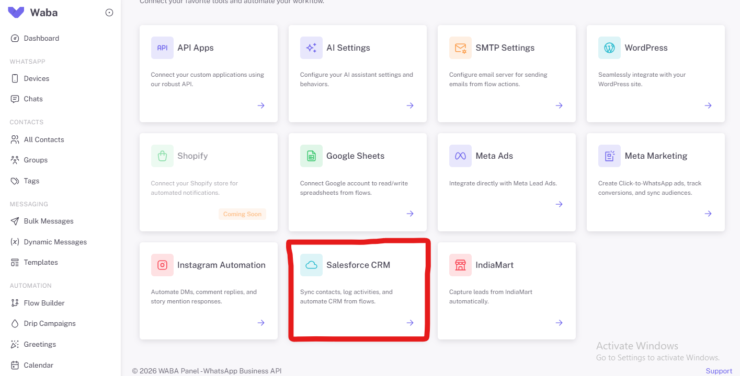The height and width of the screenshot is (376, 740).
Task: Toggle the sidebar collapse circle icon
Action: pos(109,13)
